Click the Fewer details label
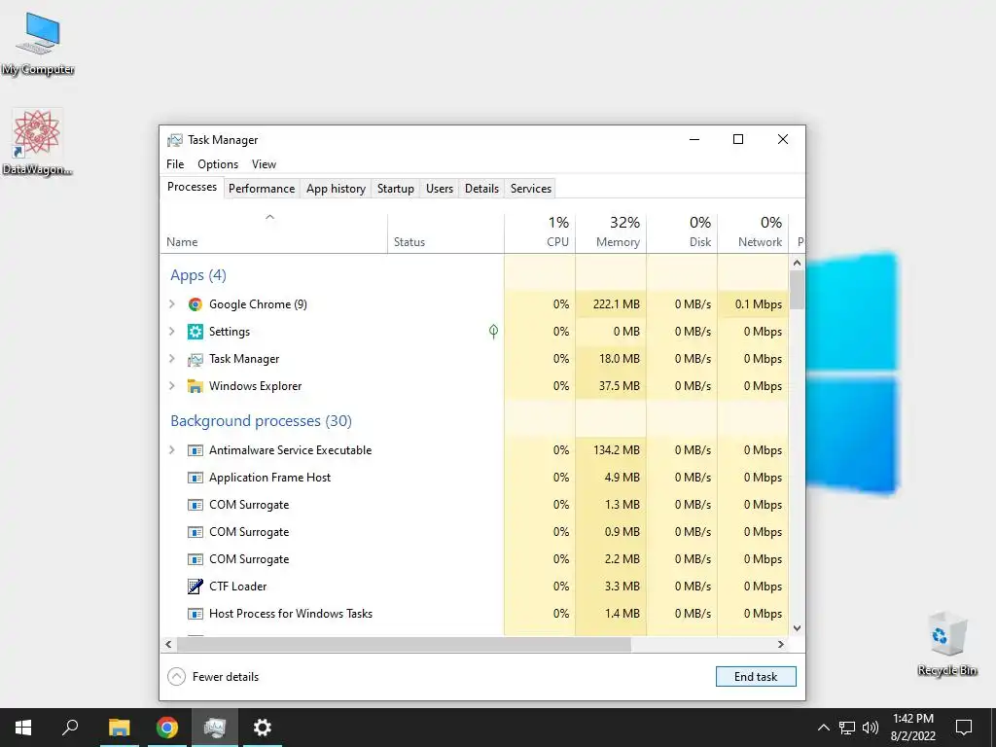 tap(226, 677)
